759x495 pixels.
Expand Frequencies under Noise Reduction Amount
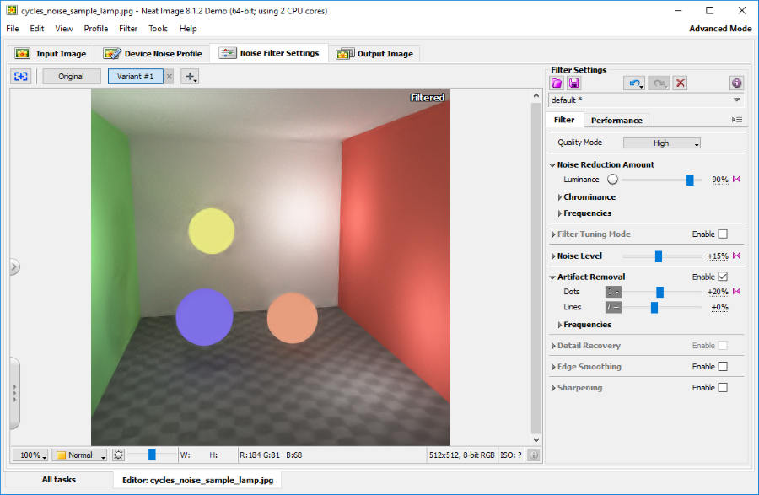[560, 213]
